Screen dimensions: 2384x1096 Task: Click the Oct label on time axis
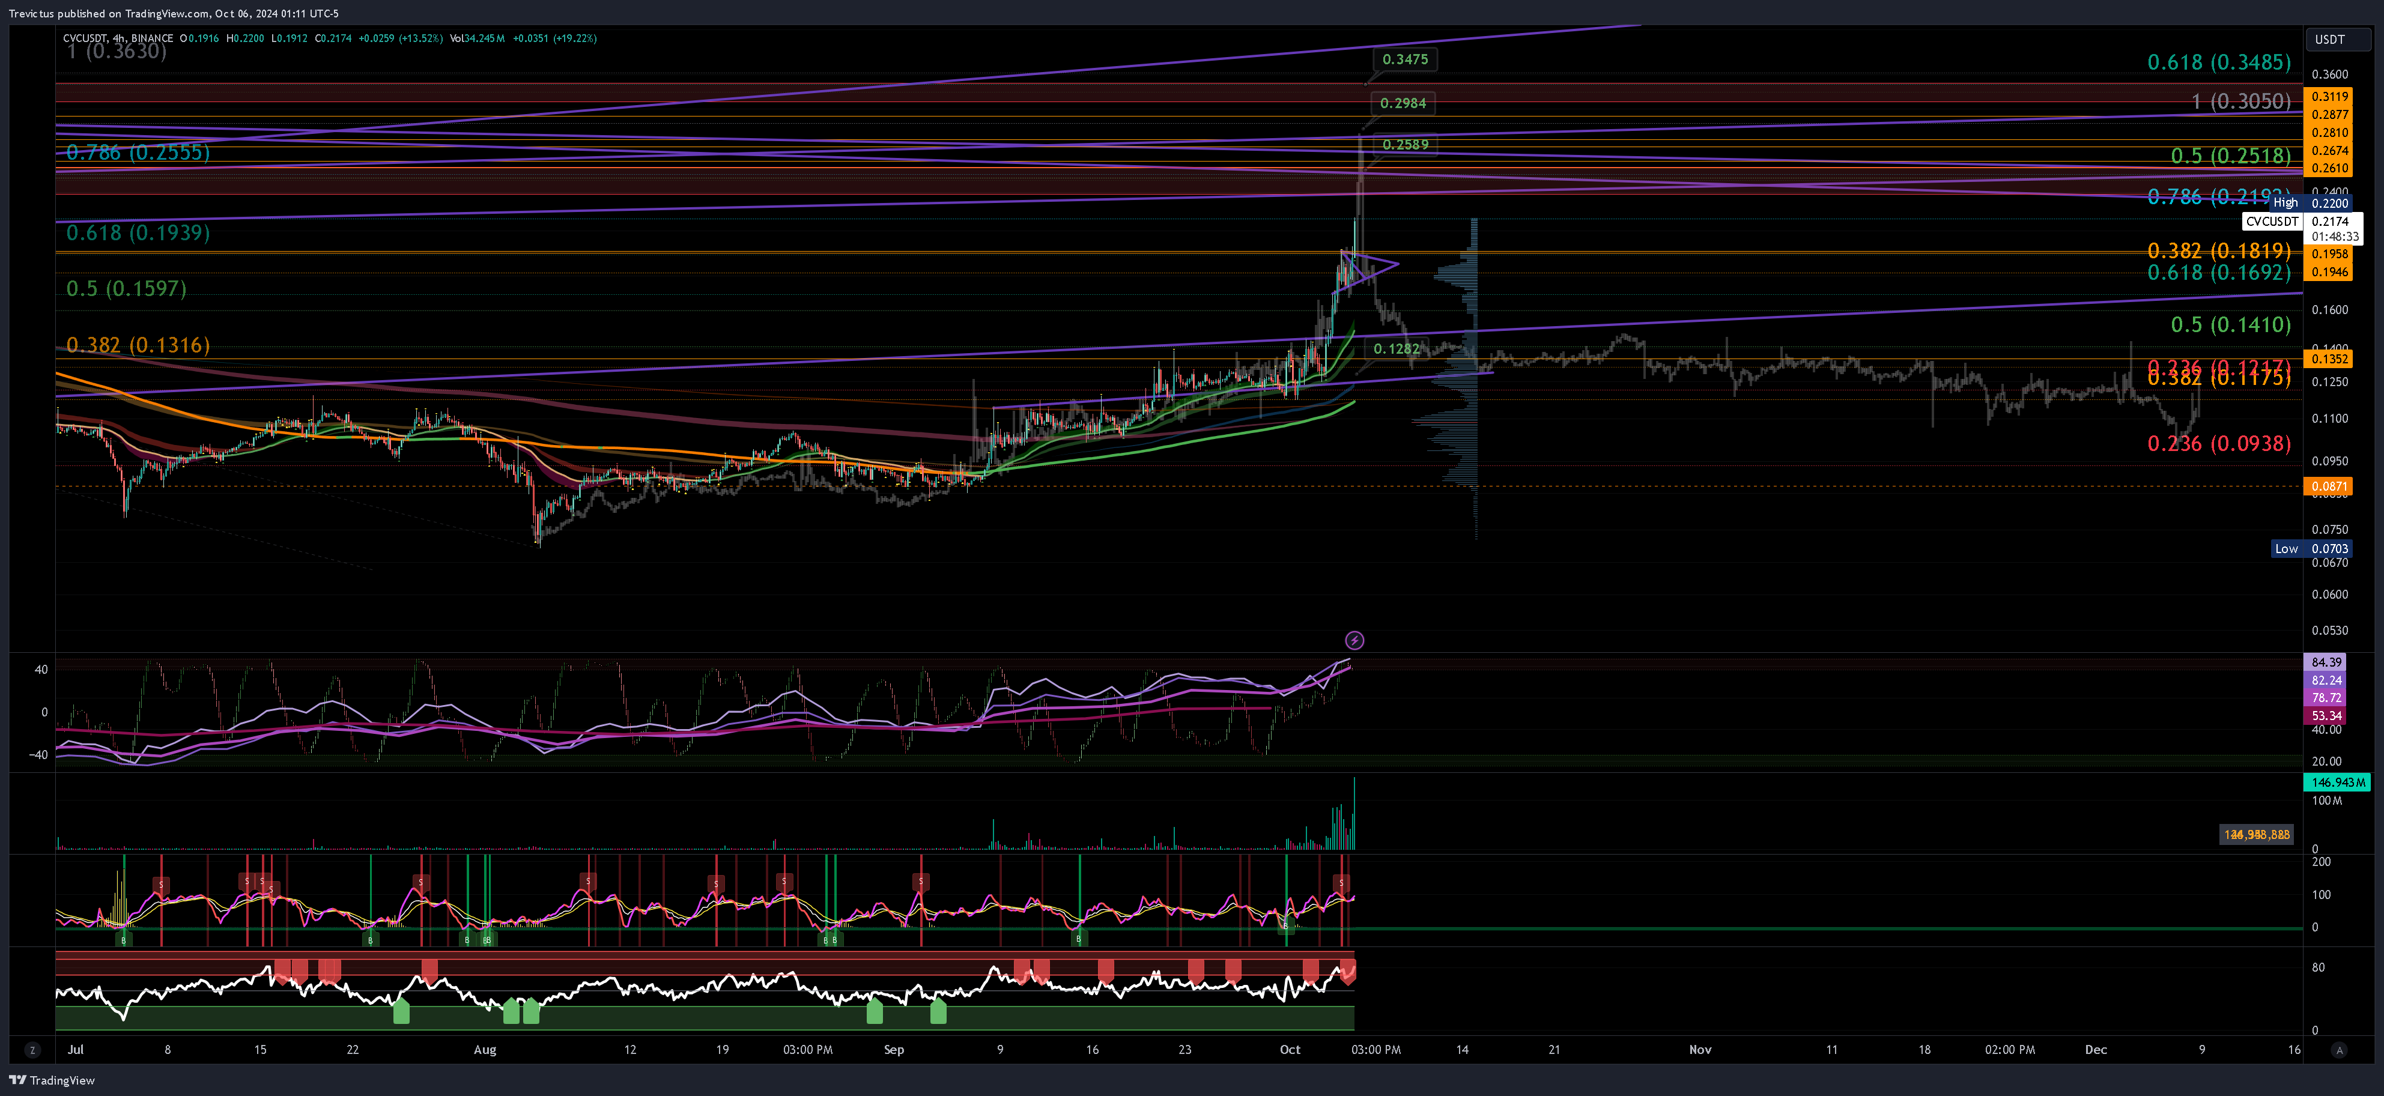(x=1289, y=1050)
